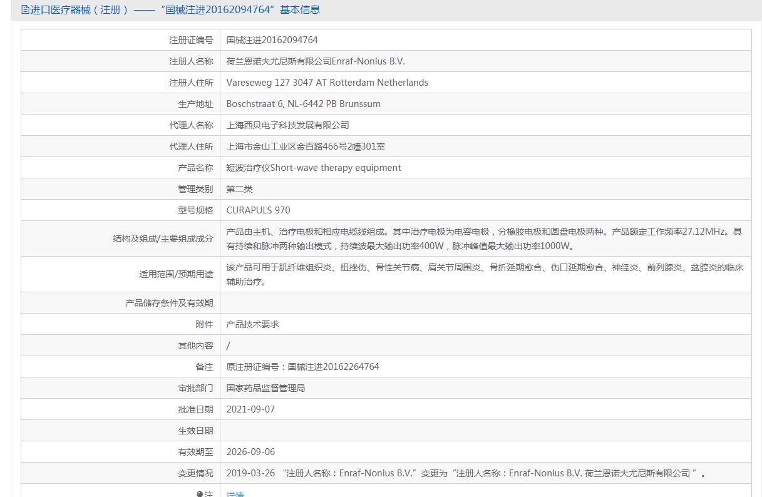Click the 产品储存条件及有效期 label
The height and width of the screenshot is (497, 762).
coord(169,303)
